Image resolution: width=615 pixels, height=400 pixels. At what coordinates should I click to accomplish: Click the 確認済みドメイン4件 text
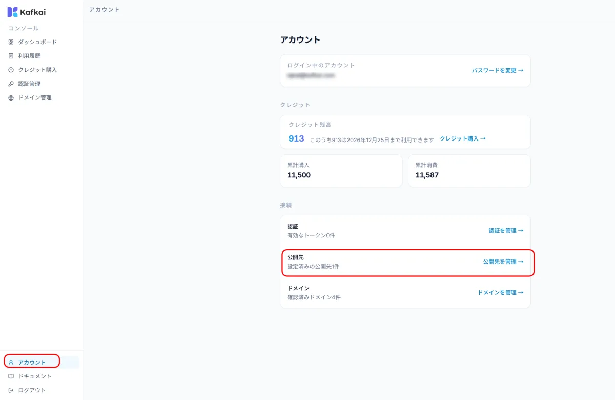point(314,297)
